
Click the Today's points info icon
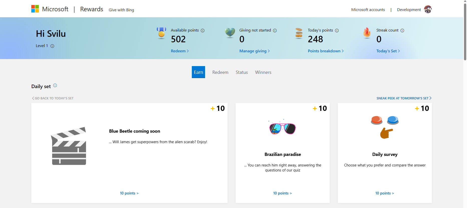click(x=337, y=31)
